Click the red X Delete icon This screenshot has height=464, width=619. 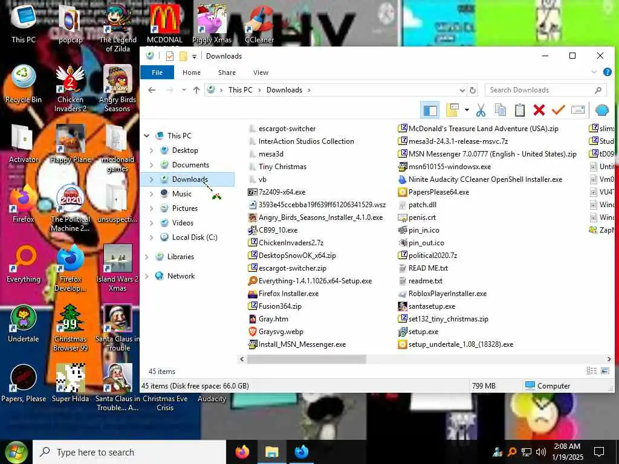[x=539, y=110]
